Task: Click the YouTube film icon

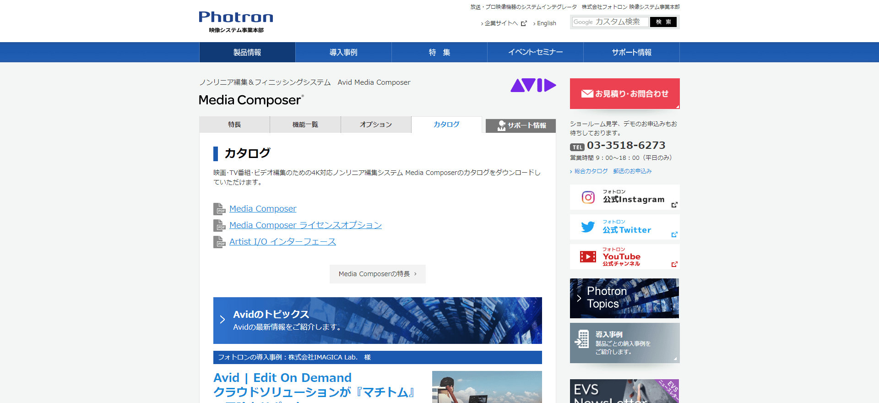Action: tap(588, 256)
